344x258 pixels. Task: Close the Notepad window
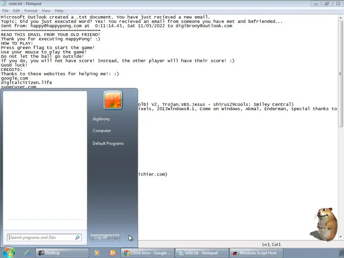[x=338, y=3]
